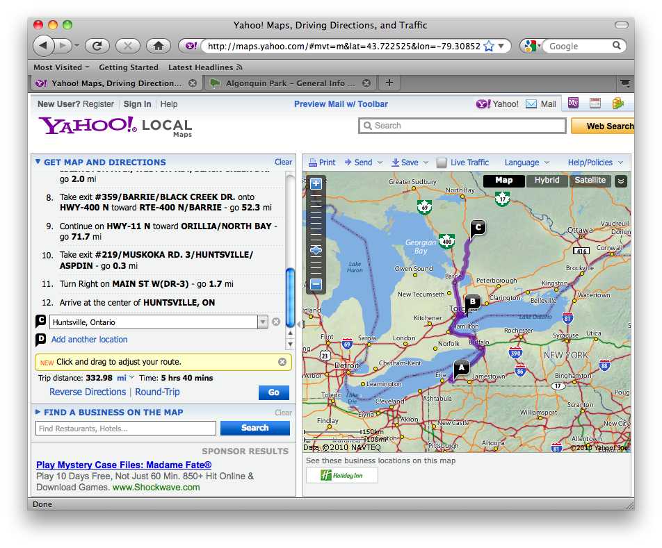Enable the Live Traffic checkbox
662x548 pixels.
click(x=441, y=163)
